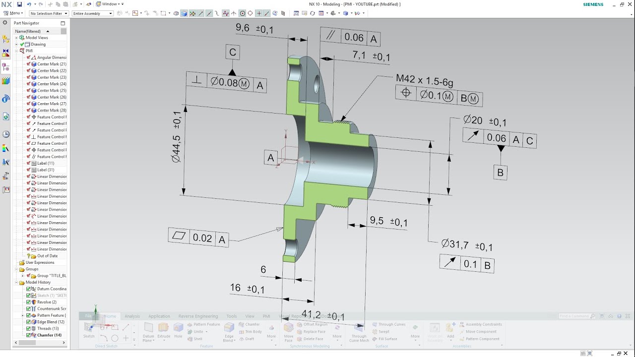
Task: Open the System Materials sidebar icon
Action: [x=6, y=148]
